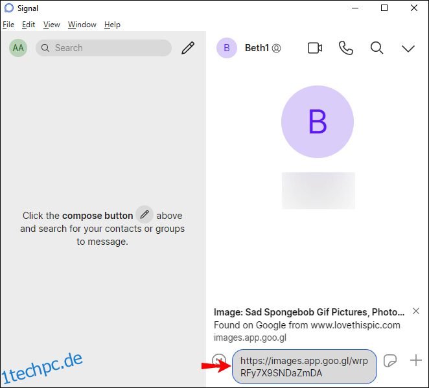Start a voice call with Beth1
Screen dimensions: 429x388
(346, 48)
